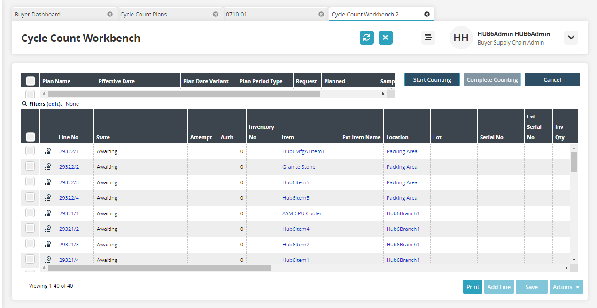Click the refresh icon in the header

pos(367,38)
